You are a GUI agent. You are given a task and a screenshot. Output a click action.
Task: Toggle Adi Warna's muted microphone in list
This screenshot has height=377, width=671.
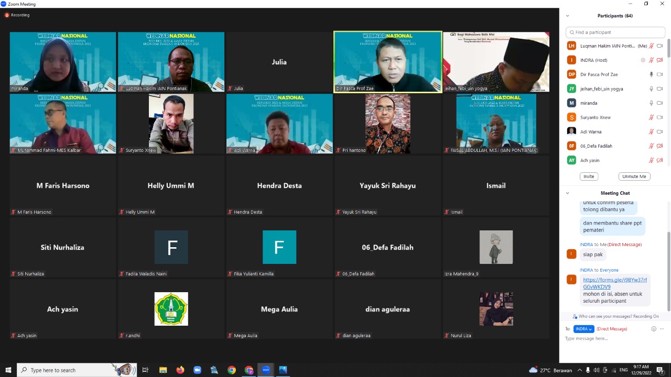pyautogui.click(x=652, y=132)
